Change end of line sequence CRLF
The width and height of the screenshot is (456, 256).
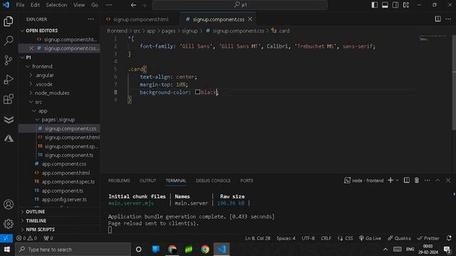326,238
